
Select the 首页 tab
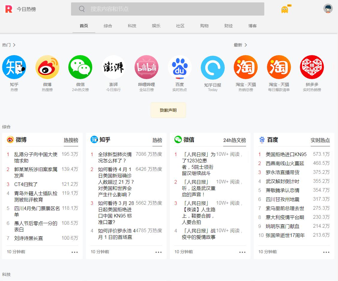point(84,26)
